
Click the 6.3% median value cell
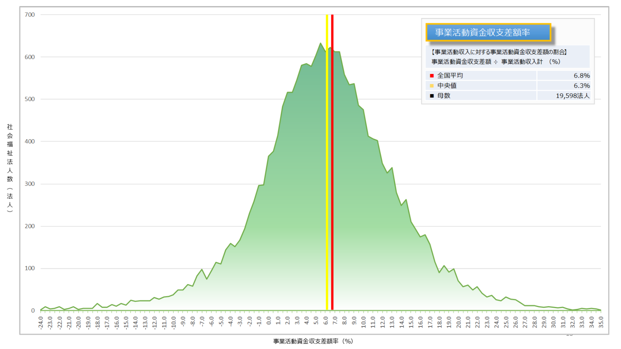coord(582,86)
